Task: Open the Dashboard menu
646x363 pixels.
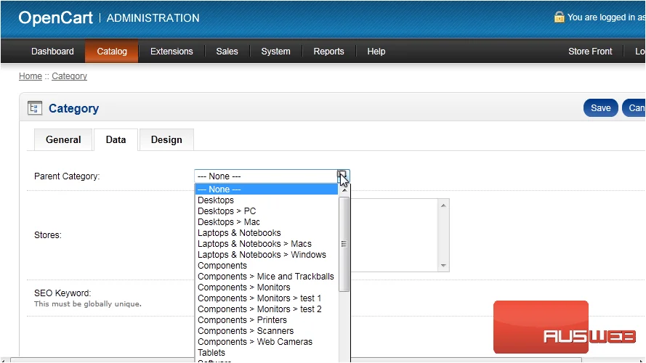Action: 52,52
